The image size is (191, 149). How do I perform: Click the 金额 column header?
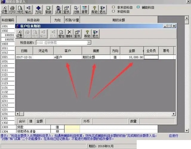click(x=132, y=51)
